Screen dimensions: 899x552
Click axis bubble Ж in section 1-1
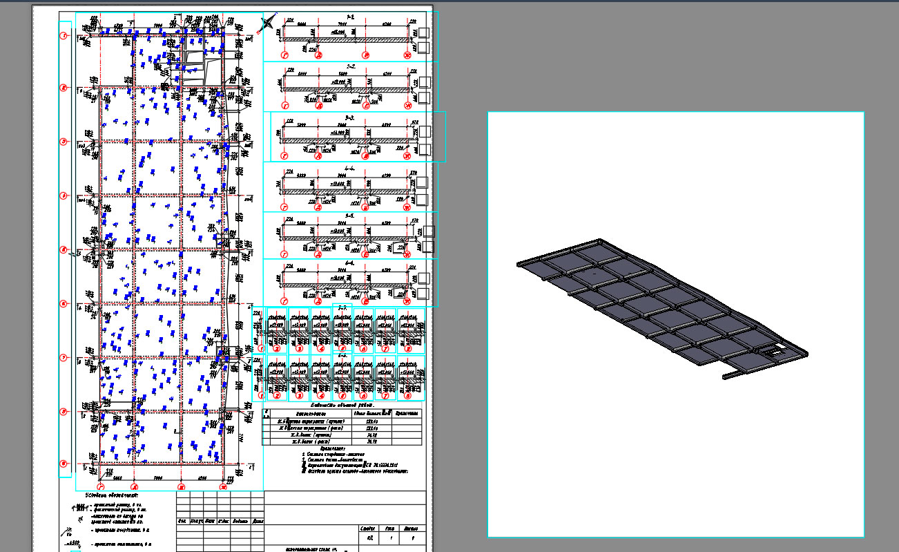click(407, 54)
